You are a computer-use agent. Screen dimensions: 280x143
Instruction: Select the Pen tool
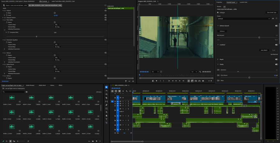(106, 105)
